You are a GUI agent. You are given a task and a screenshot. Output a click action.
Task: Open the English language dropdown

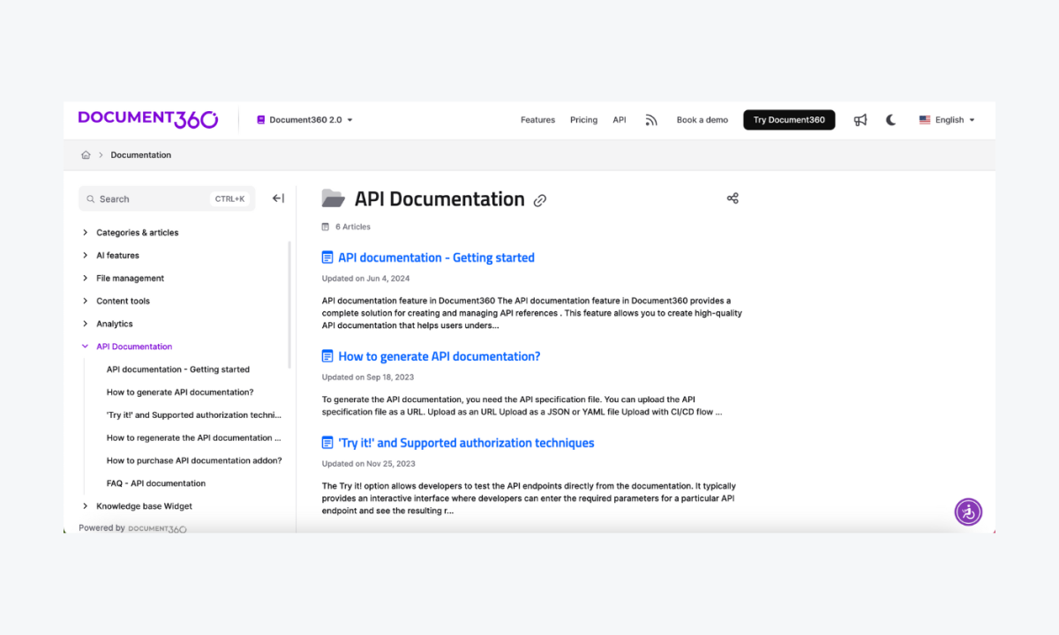click(946, 119)
